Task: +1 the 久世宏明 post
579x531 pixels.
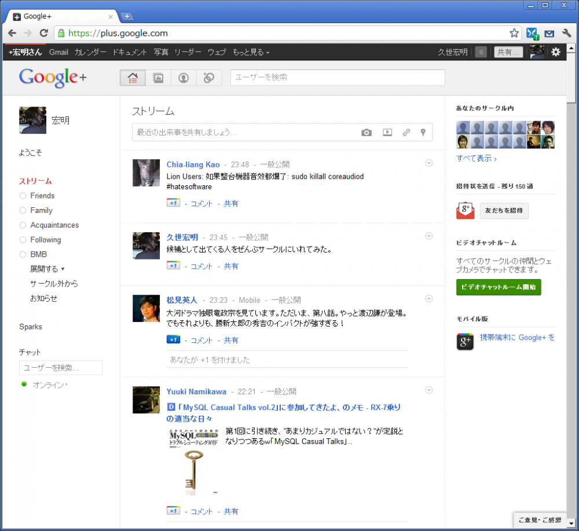Action: (173, 265)
